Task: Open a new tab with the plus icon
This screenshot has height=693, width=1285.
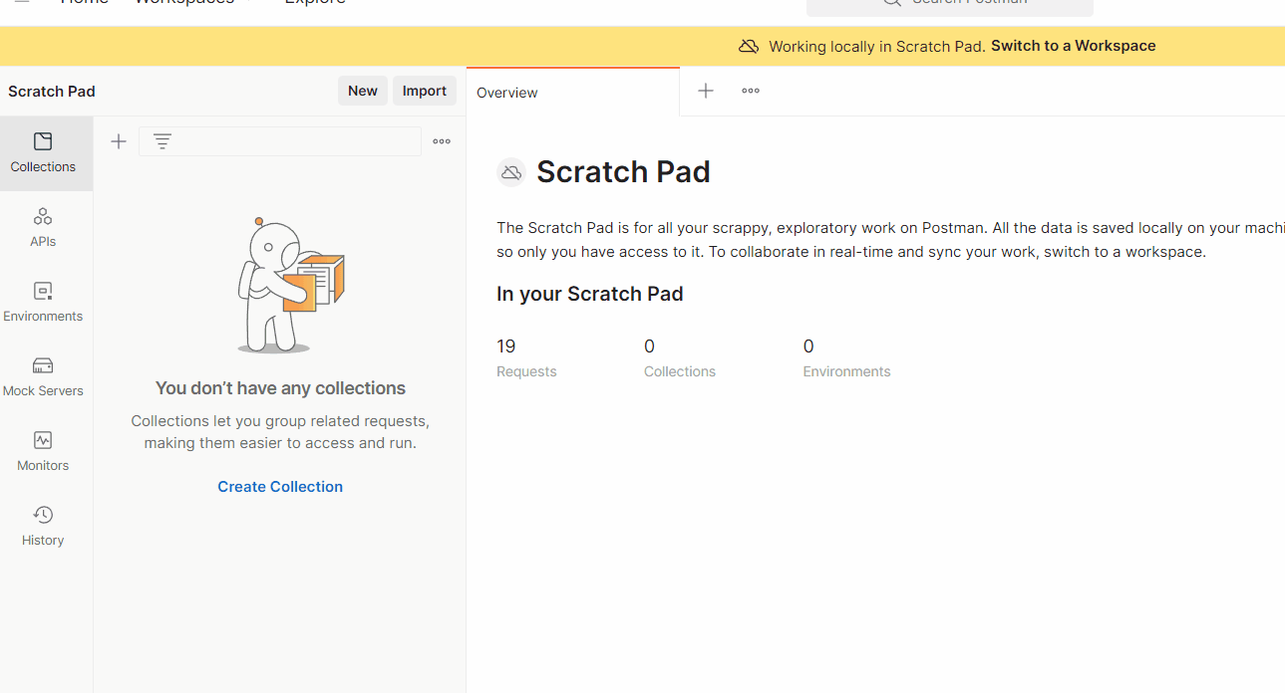Action: tap(706, 91)
